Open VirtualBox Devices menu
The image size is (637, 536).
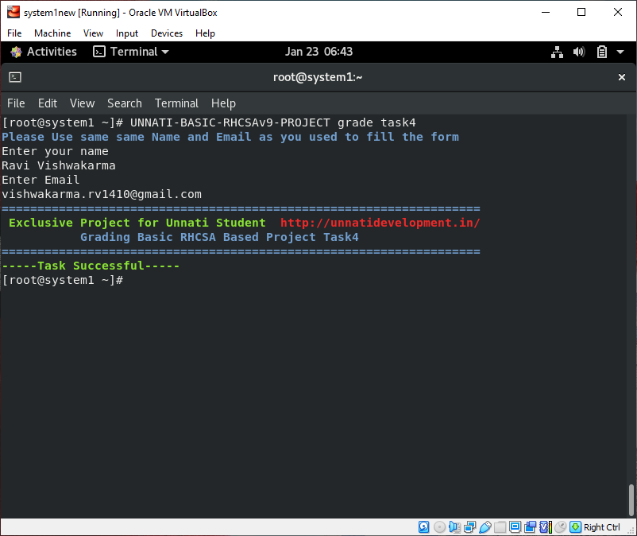point(167,33)
